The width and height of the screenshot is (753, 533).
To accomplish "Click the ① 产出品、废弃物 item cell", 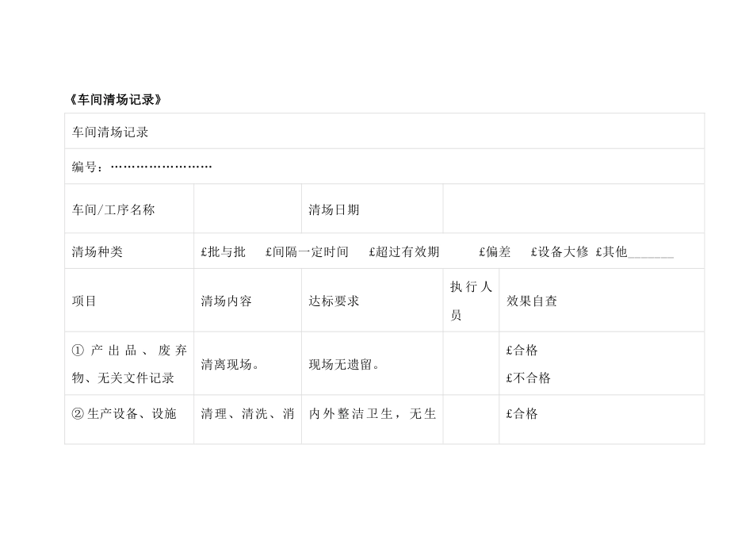I will 129,364.
